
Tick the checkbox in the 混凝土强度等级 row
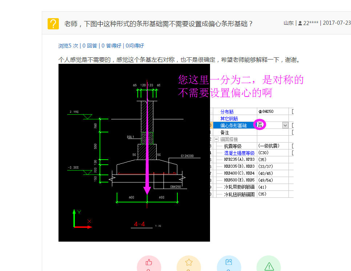[293, 153]
